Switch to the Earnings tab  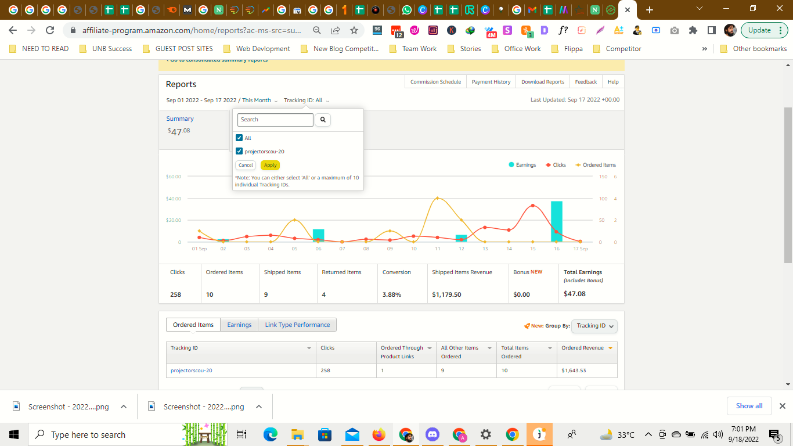(x=239, y=325)
